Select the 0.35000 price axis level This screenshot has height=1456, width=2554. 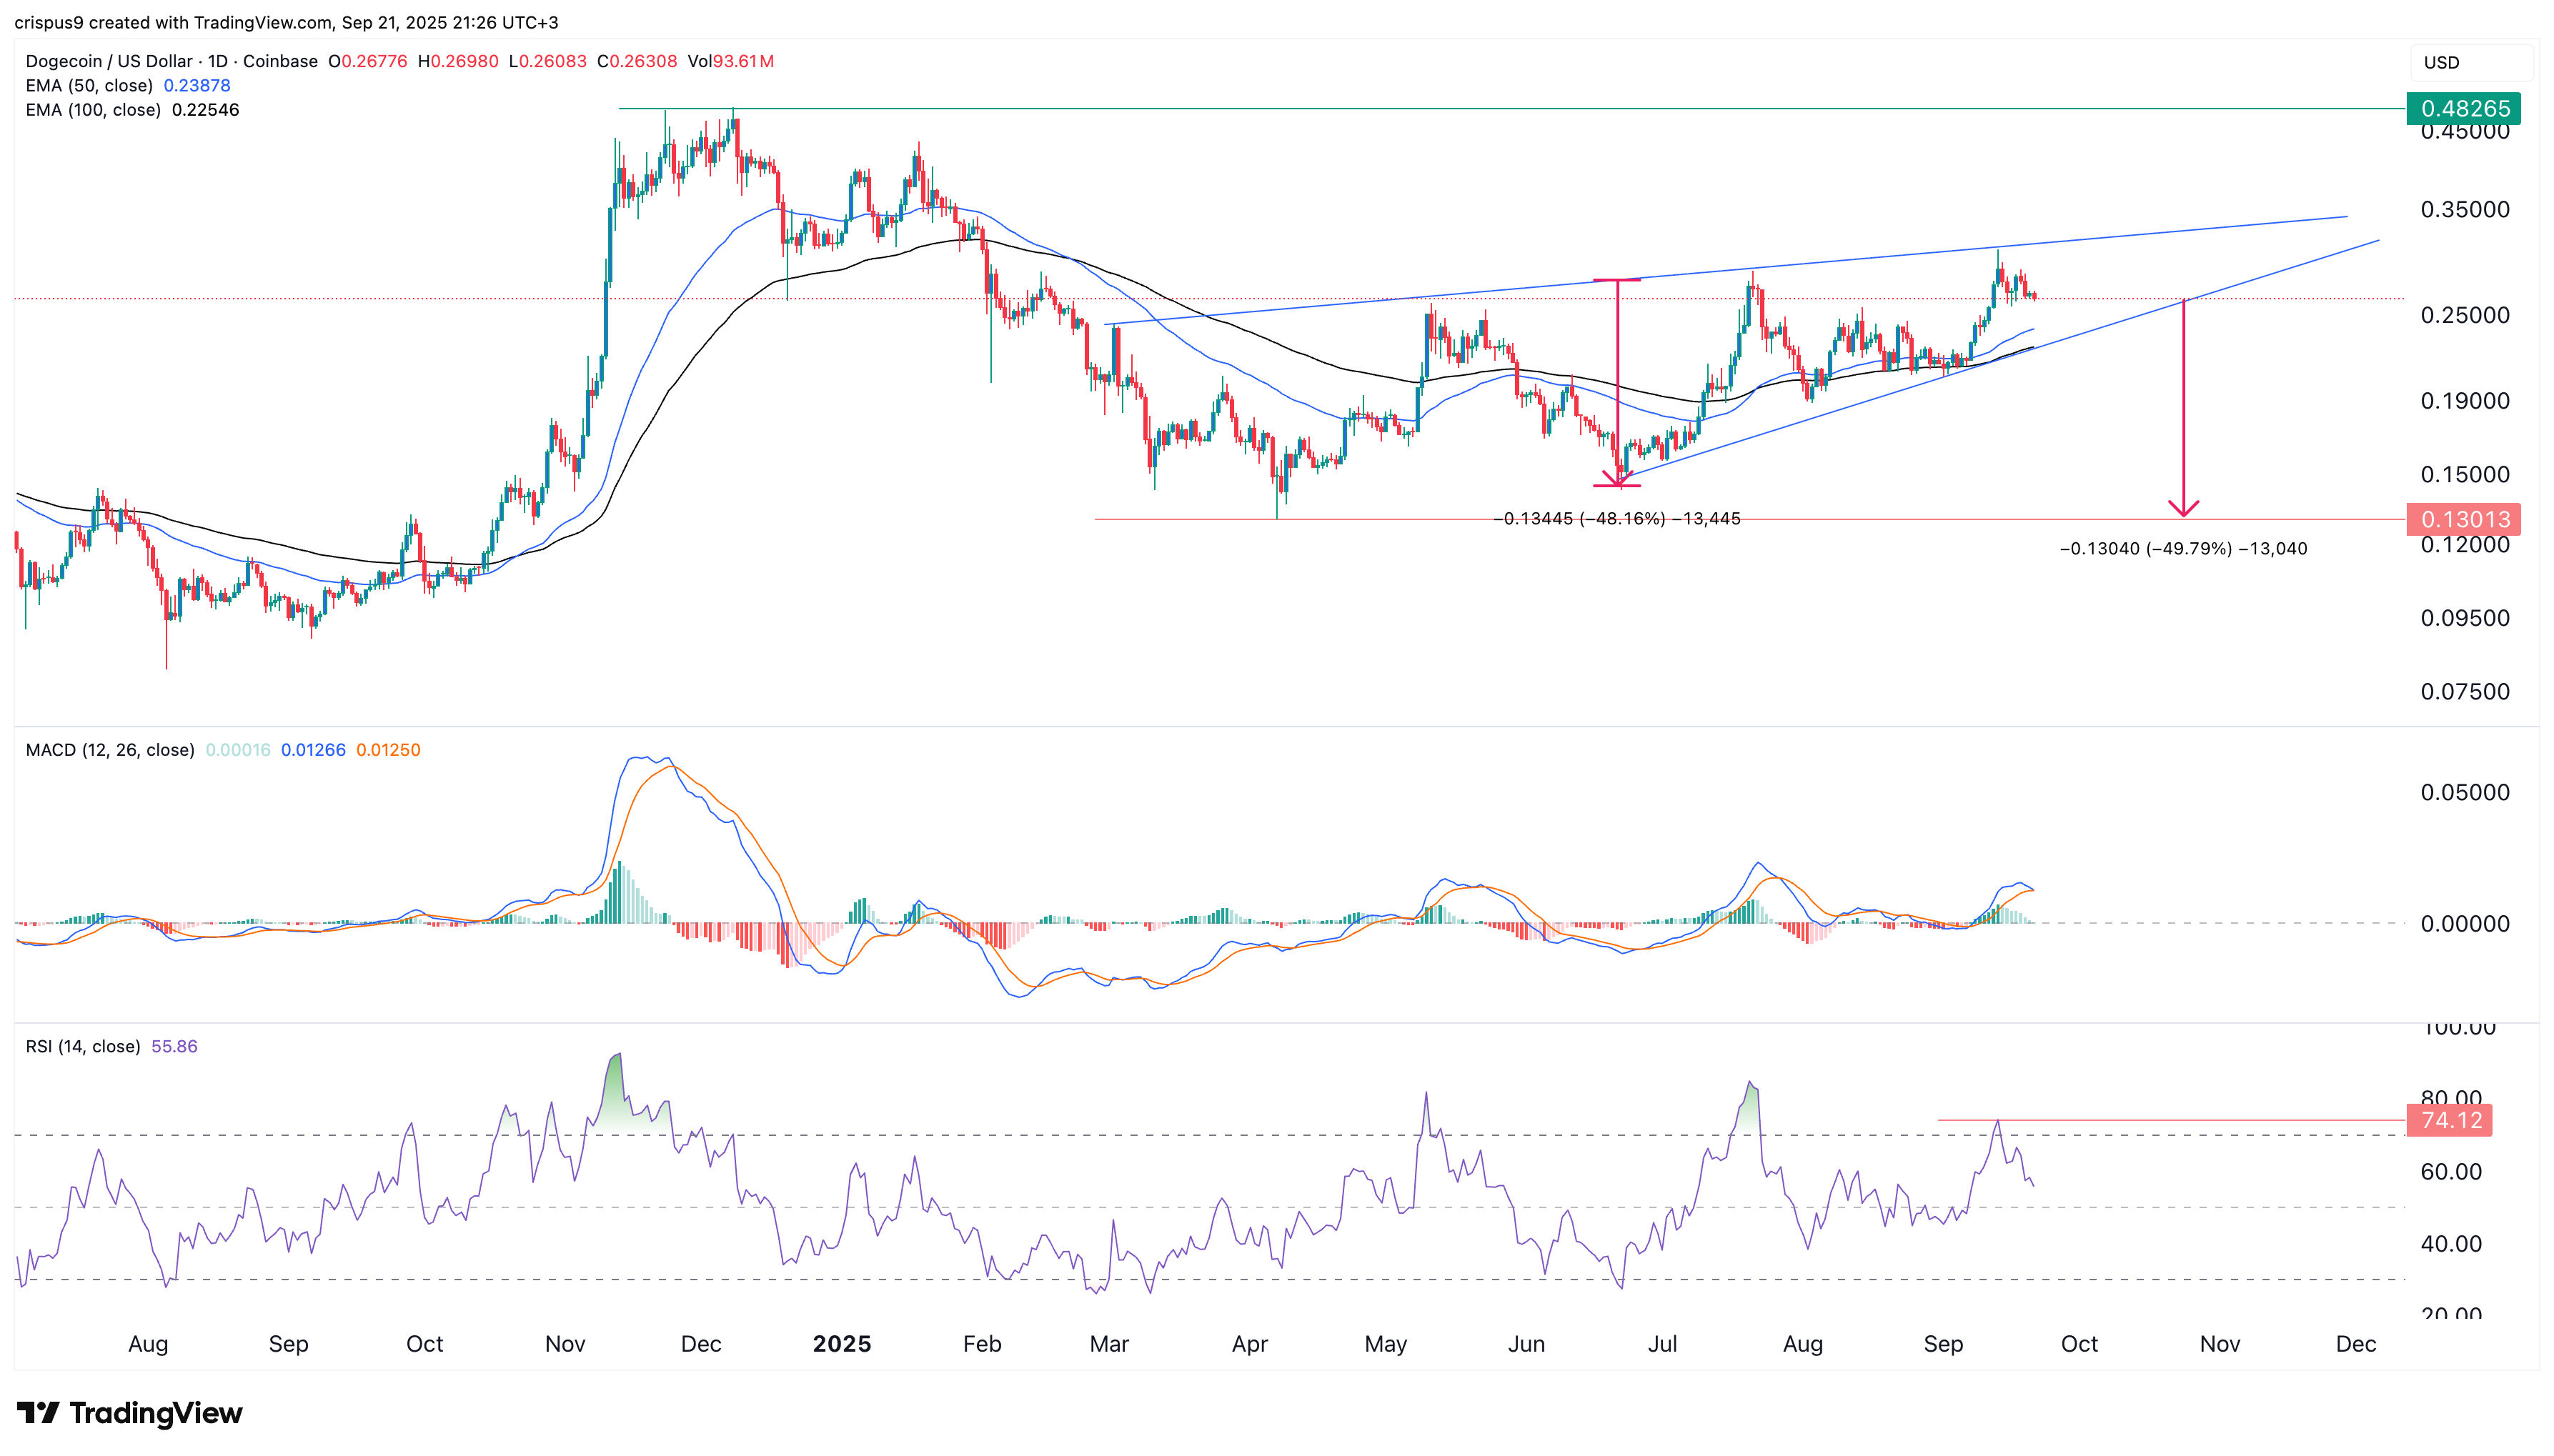2464,210
